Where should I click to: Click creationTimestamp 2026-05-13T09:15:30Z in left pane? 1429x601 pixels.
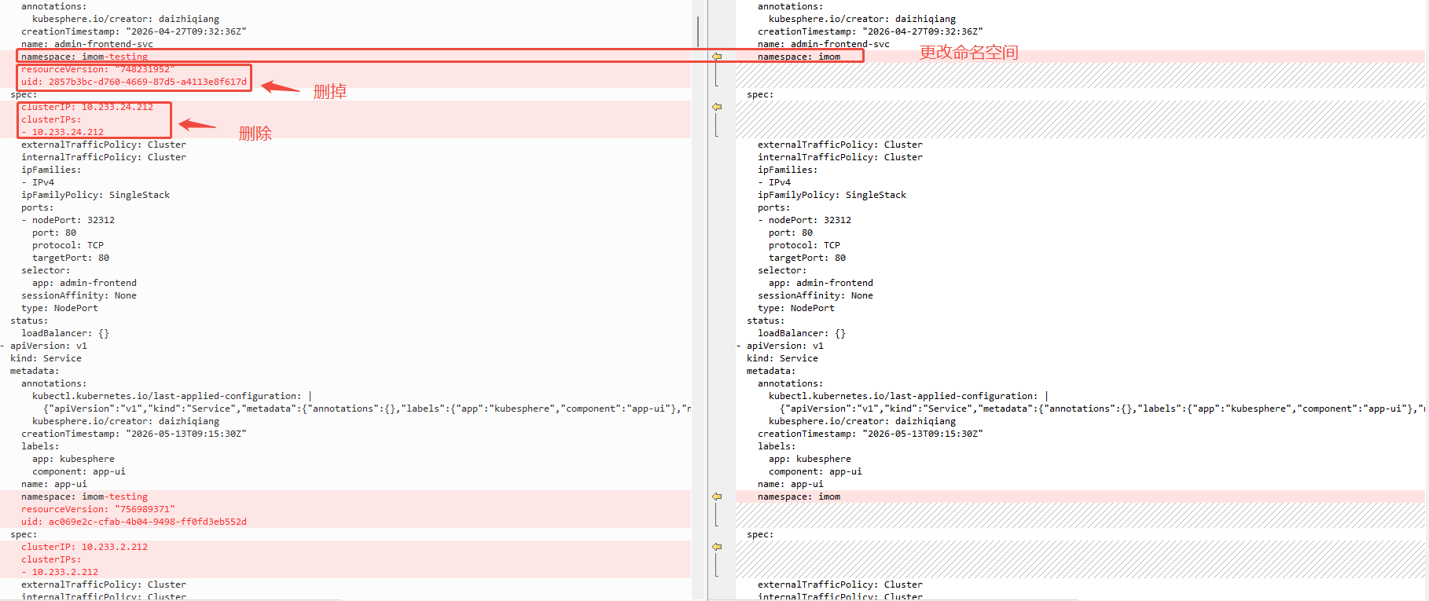(134, 434)
